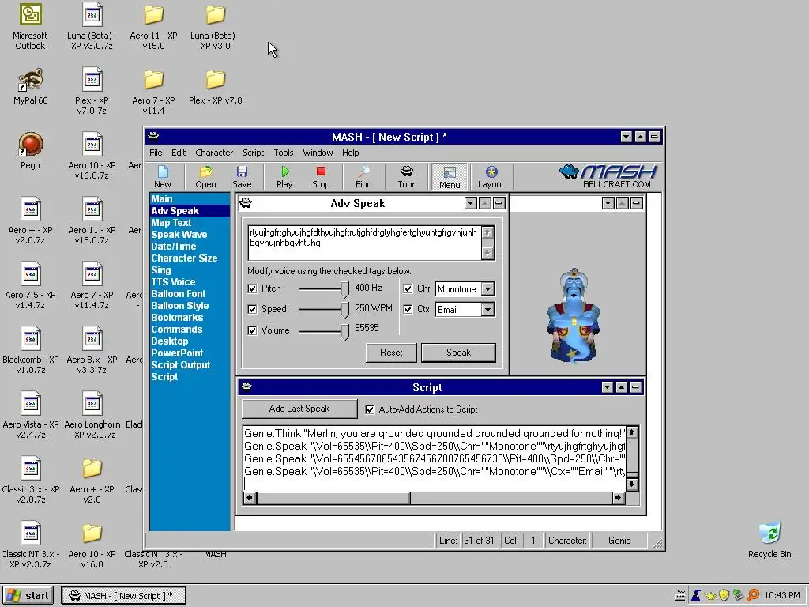Click the script horizontal scrollbar right arrow
The width and height of the screenshot is (809, 607).
click(618, 498)
